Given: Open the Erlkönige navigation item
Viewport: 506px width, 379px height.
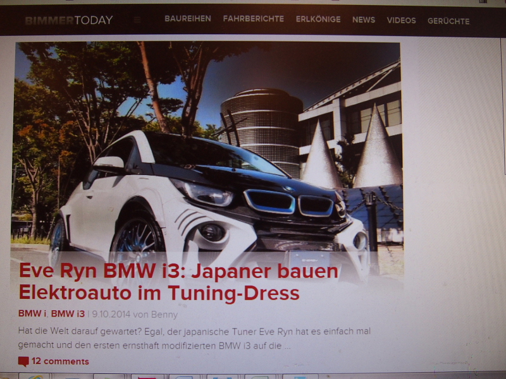Looking at the screenshot, I should tap(318, 20).
